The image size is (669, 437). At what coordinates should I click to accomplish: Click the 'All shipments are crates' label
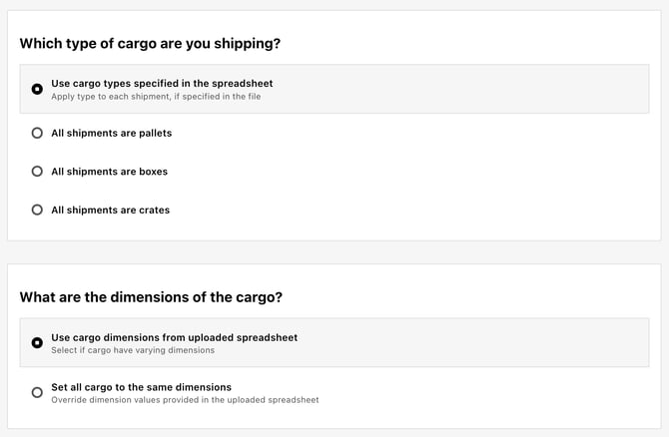click(x=111, y=210)
